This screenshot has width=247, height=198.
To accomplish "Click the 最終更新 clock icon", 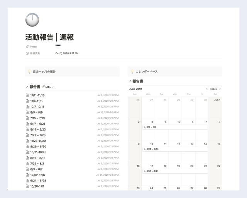I will click(27, 53).
